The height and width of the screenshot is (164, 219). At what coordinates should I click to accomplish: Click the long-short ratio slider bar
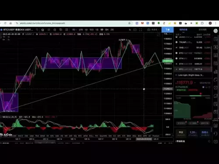tap(193, 96)
